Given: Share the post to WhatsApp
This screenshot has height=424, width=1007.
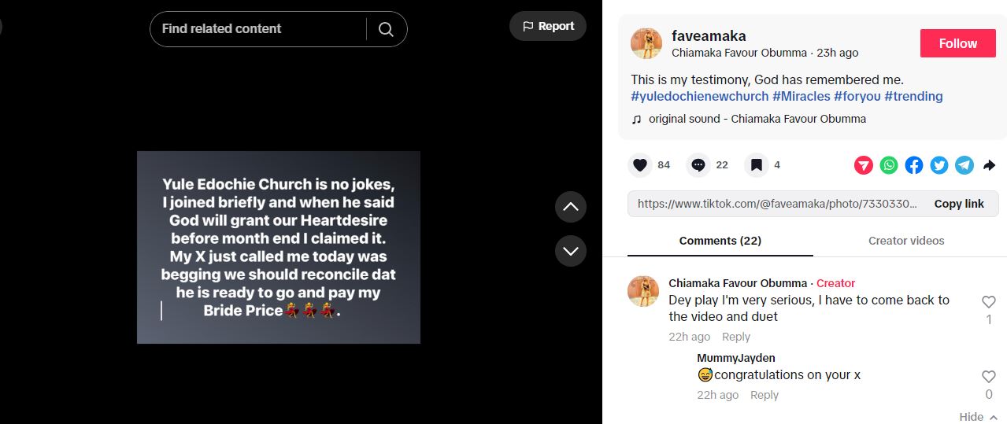Looking at the screenshot, I should [889, 165].
